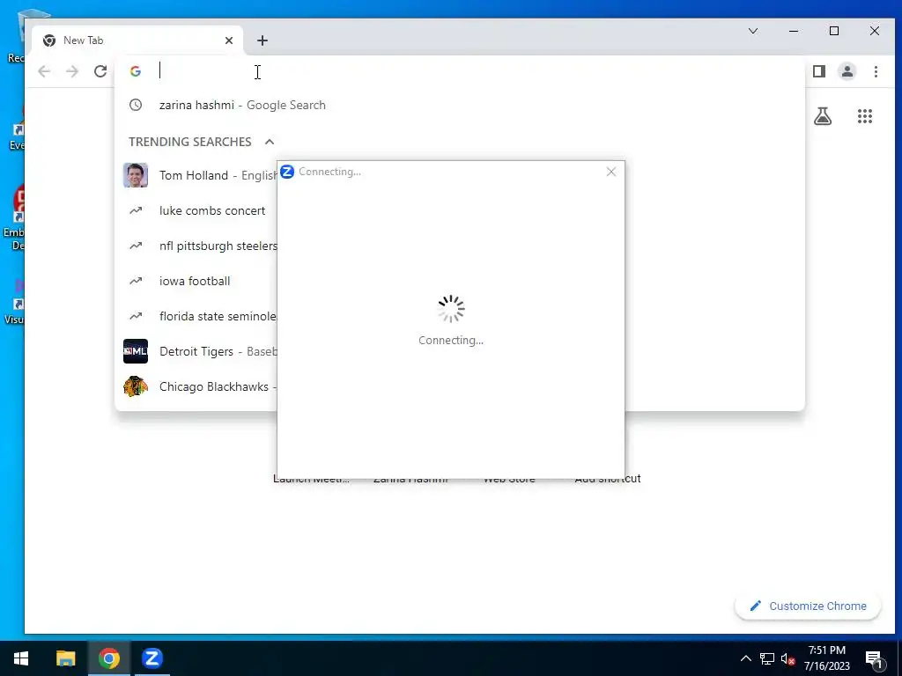Choose Chicago Blackhawks suggestion
Viewport: 902px width, 676px height.
click(x=196, y=386)
